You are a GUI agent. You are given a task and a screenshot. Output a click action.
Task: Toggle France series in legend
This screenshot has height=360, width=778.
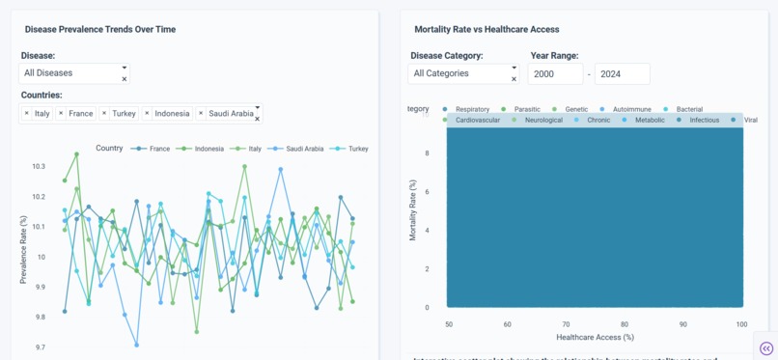[151, 149]
